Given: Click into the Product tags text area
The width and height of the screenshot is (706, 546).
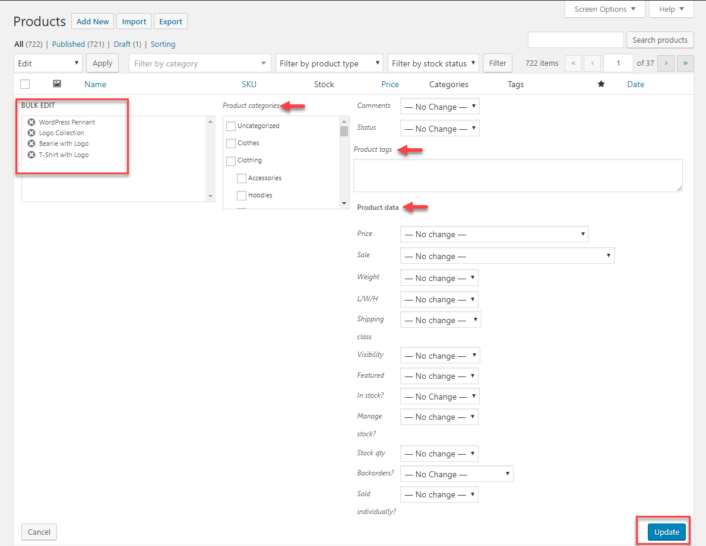Looking at the screenshot, I should 517,175.
